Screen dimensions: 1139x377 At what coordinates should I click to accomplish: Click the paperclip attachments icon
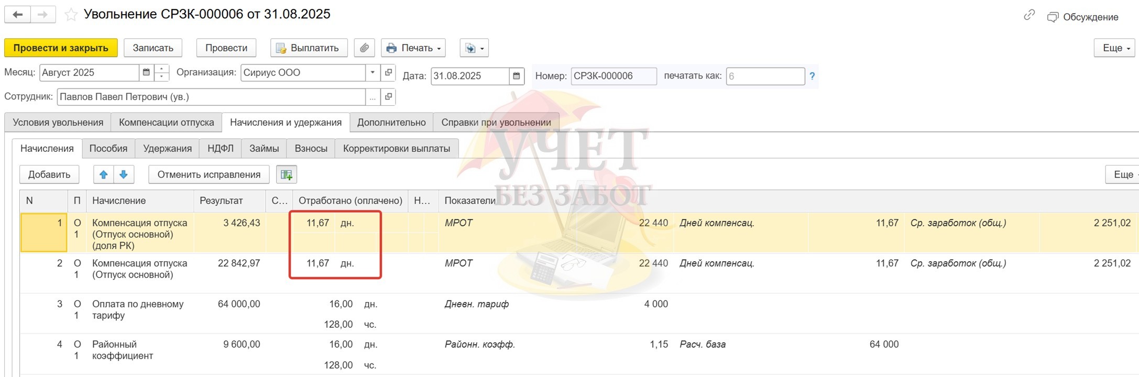click(364, 48)
